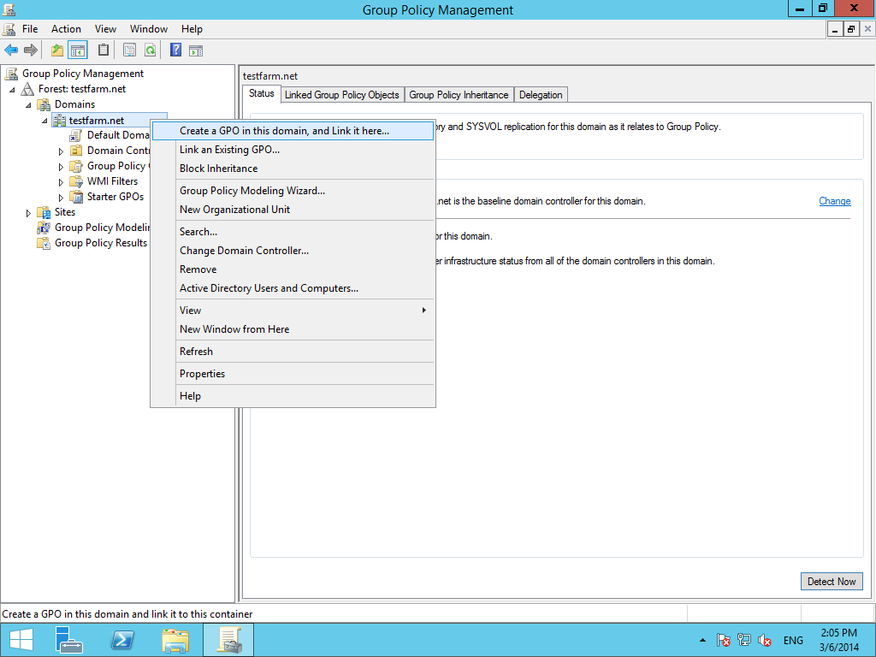The width and height of the screenshot is (876, 657).
Task: Collapse the Forest: testfarm.net node
Action: 12,89
